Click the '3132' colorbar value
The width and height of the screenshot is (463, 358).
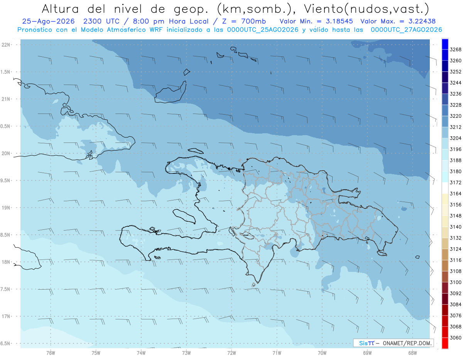(456, 238)
